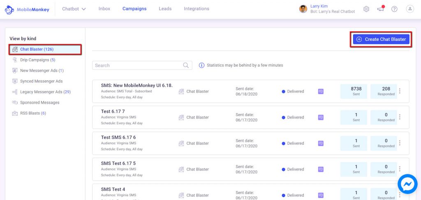Click the search magnifier icon
421x200 pixels.
(x=186, y=65)
